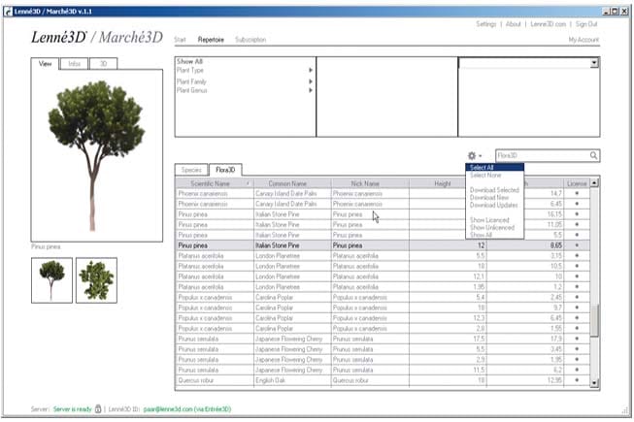Select Show All in the filter list

coord(189,61)
